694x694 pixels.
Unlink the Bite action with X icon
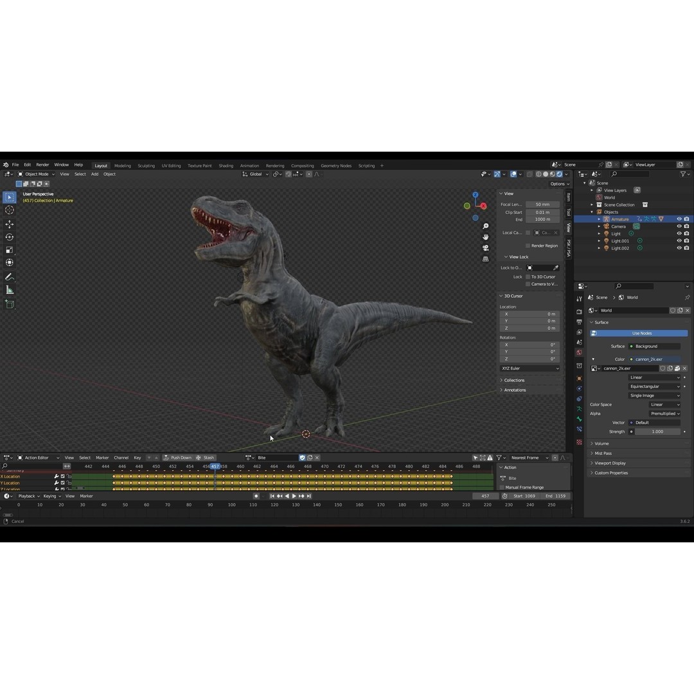pos(317,458)
